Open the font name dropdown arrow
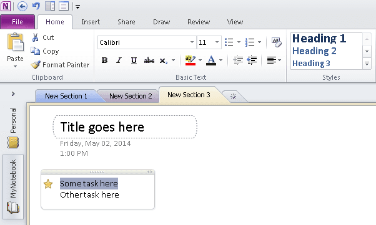 tap(192, 42)
